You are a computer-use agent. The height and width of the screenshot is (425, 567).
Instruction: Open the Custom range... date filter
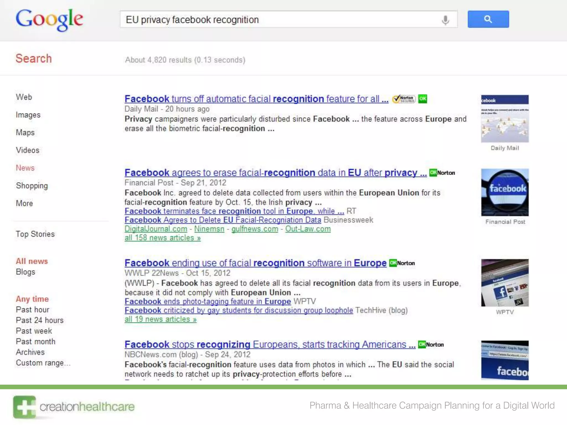pos(43,363)
